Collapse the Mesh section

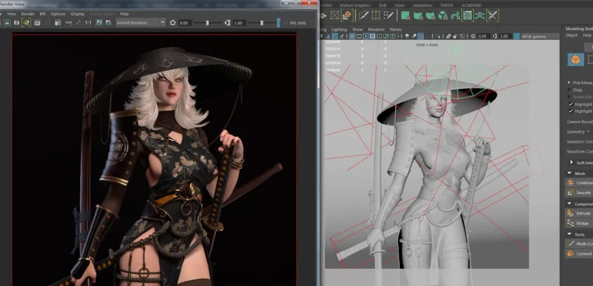(x=569, y=173)
